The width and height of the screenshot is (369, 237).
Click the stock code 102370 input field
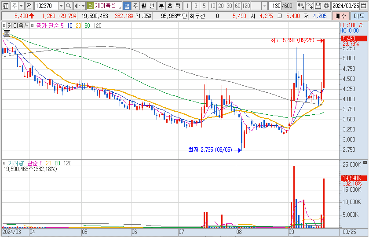coord(46,6)
